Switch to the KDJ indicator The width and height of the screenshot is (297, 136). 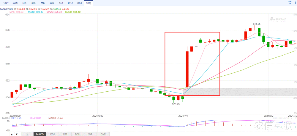(53, 134)
